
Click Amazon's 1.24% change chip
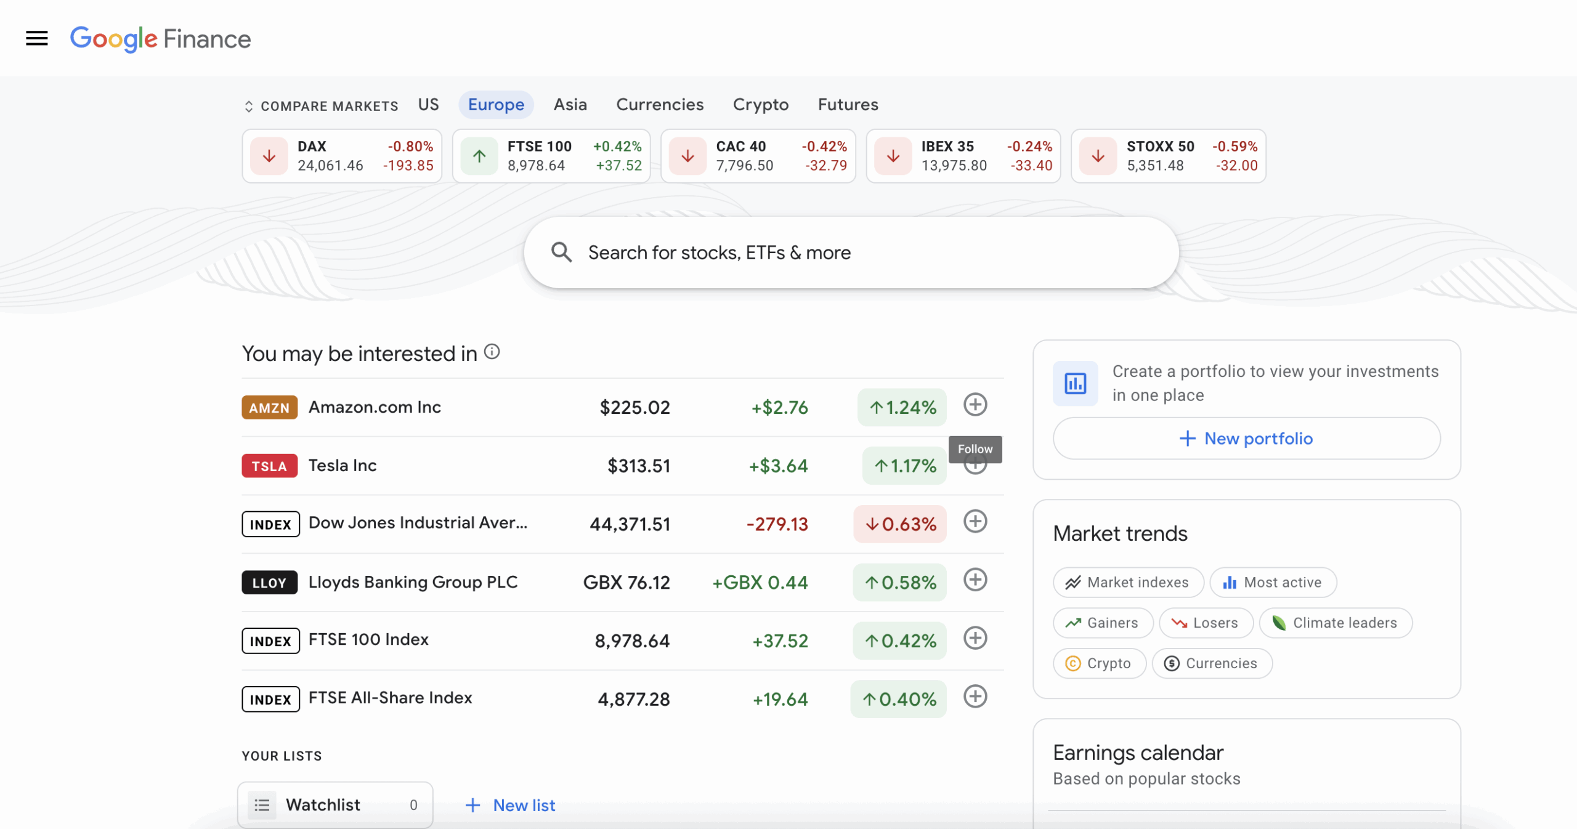902,407
